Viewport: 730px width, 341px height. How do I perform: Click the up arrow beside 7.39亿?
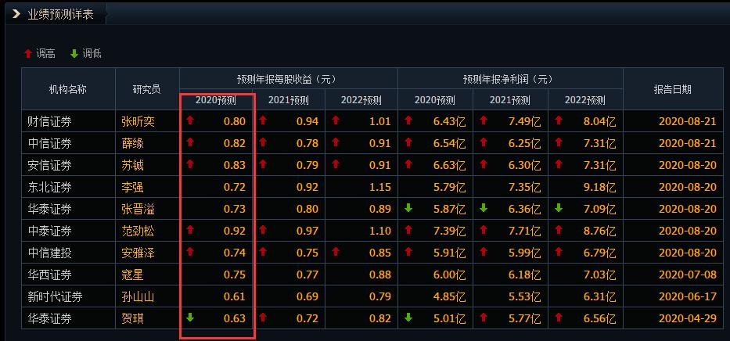pos(408,230)
